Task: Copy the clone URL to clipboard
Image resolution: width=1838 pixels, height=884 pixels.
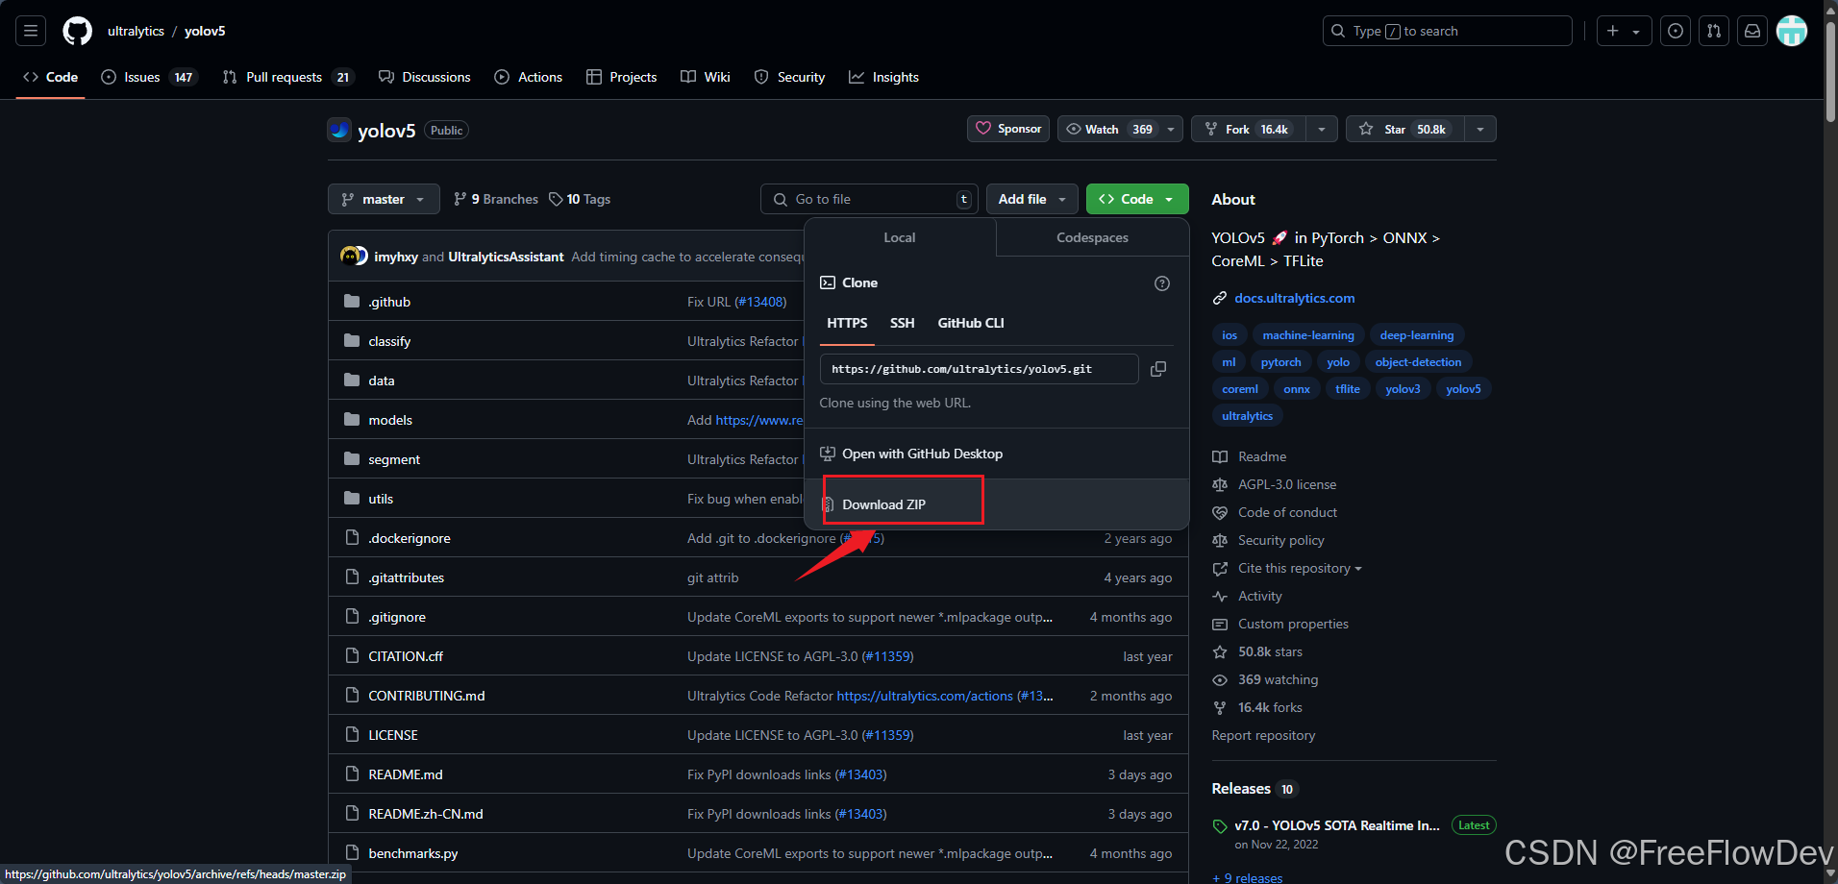Action: [x=1158, y=369]
